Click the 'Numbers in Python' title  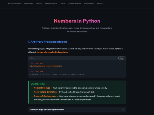(x=77, y=21)
